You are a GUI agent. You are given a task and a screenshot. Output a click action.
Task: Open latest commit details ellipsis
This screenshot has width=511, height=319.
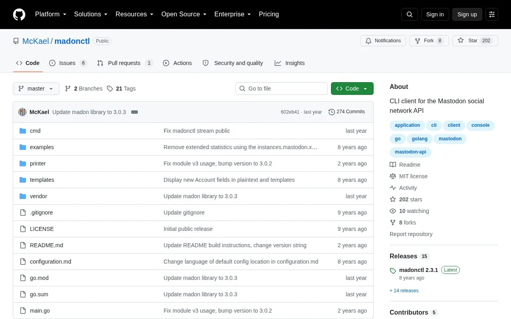135,112
